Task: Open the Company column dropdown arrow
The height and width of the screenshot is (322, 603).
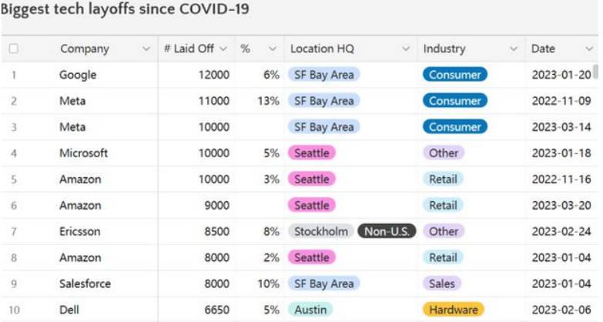Action: 146,49
